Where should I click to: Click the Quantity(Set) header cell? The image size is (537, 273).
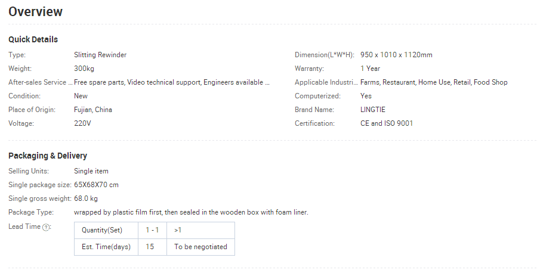[106, 230]
